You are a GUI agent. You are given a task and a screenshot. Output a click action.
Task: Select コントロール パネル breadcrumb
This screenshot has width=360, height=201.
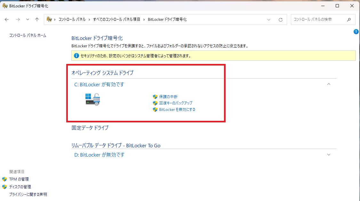click(x=72, y=19)
